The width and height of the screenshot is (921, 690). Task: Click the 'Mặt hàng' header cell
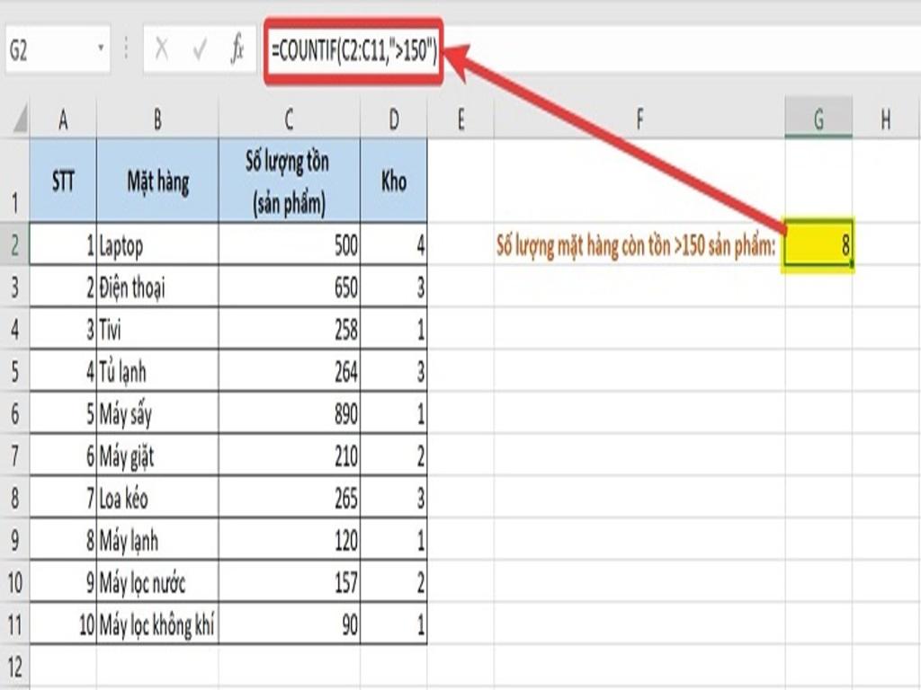(x=157, y=182)
